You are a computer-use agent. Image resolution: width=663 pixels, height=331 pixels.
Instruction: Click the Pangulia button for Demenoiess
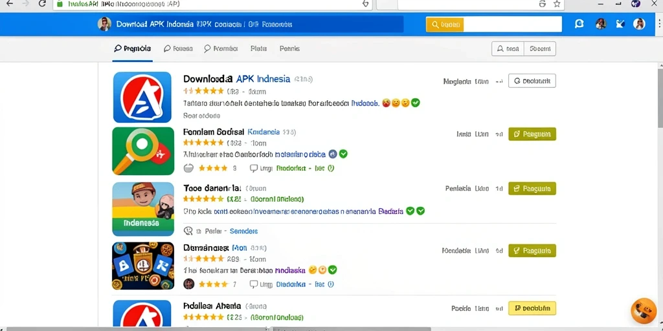[x=532, y=250]
